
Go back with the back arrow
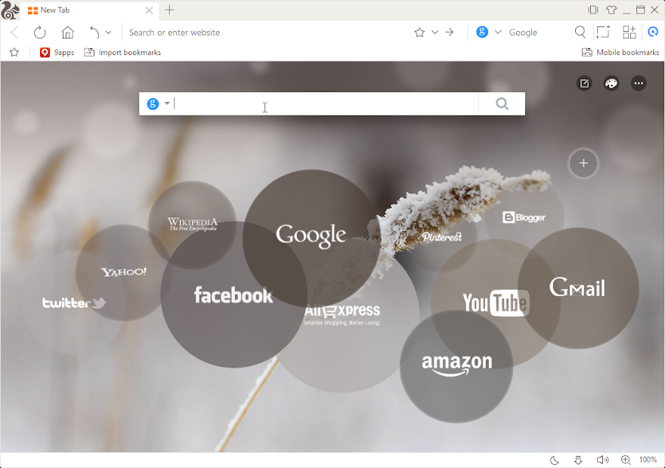click(14, 32)
